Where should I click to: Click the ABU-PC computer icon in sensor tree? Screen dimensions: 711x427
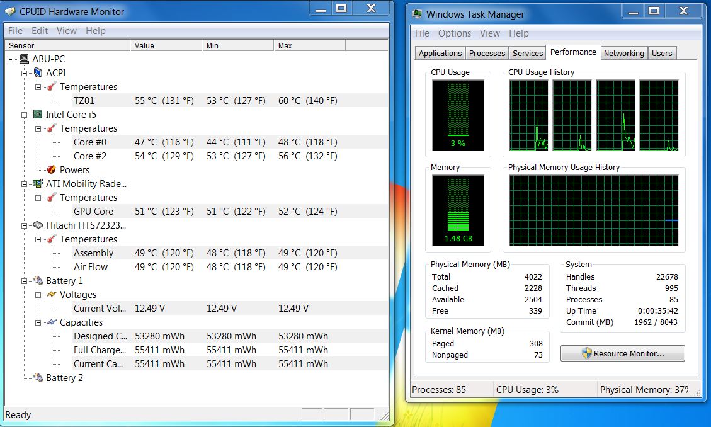tap(24, 59)
